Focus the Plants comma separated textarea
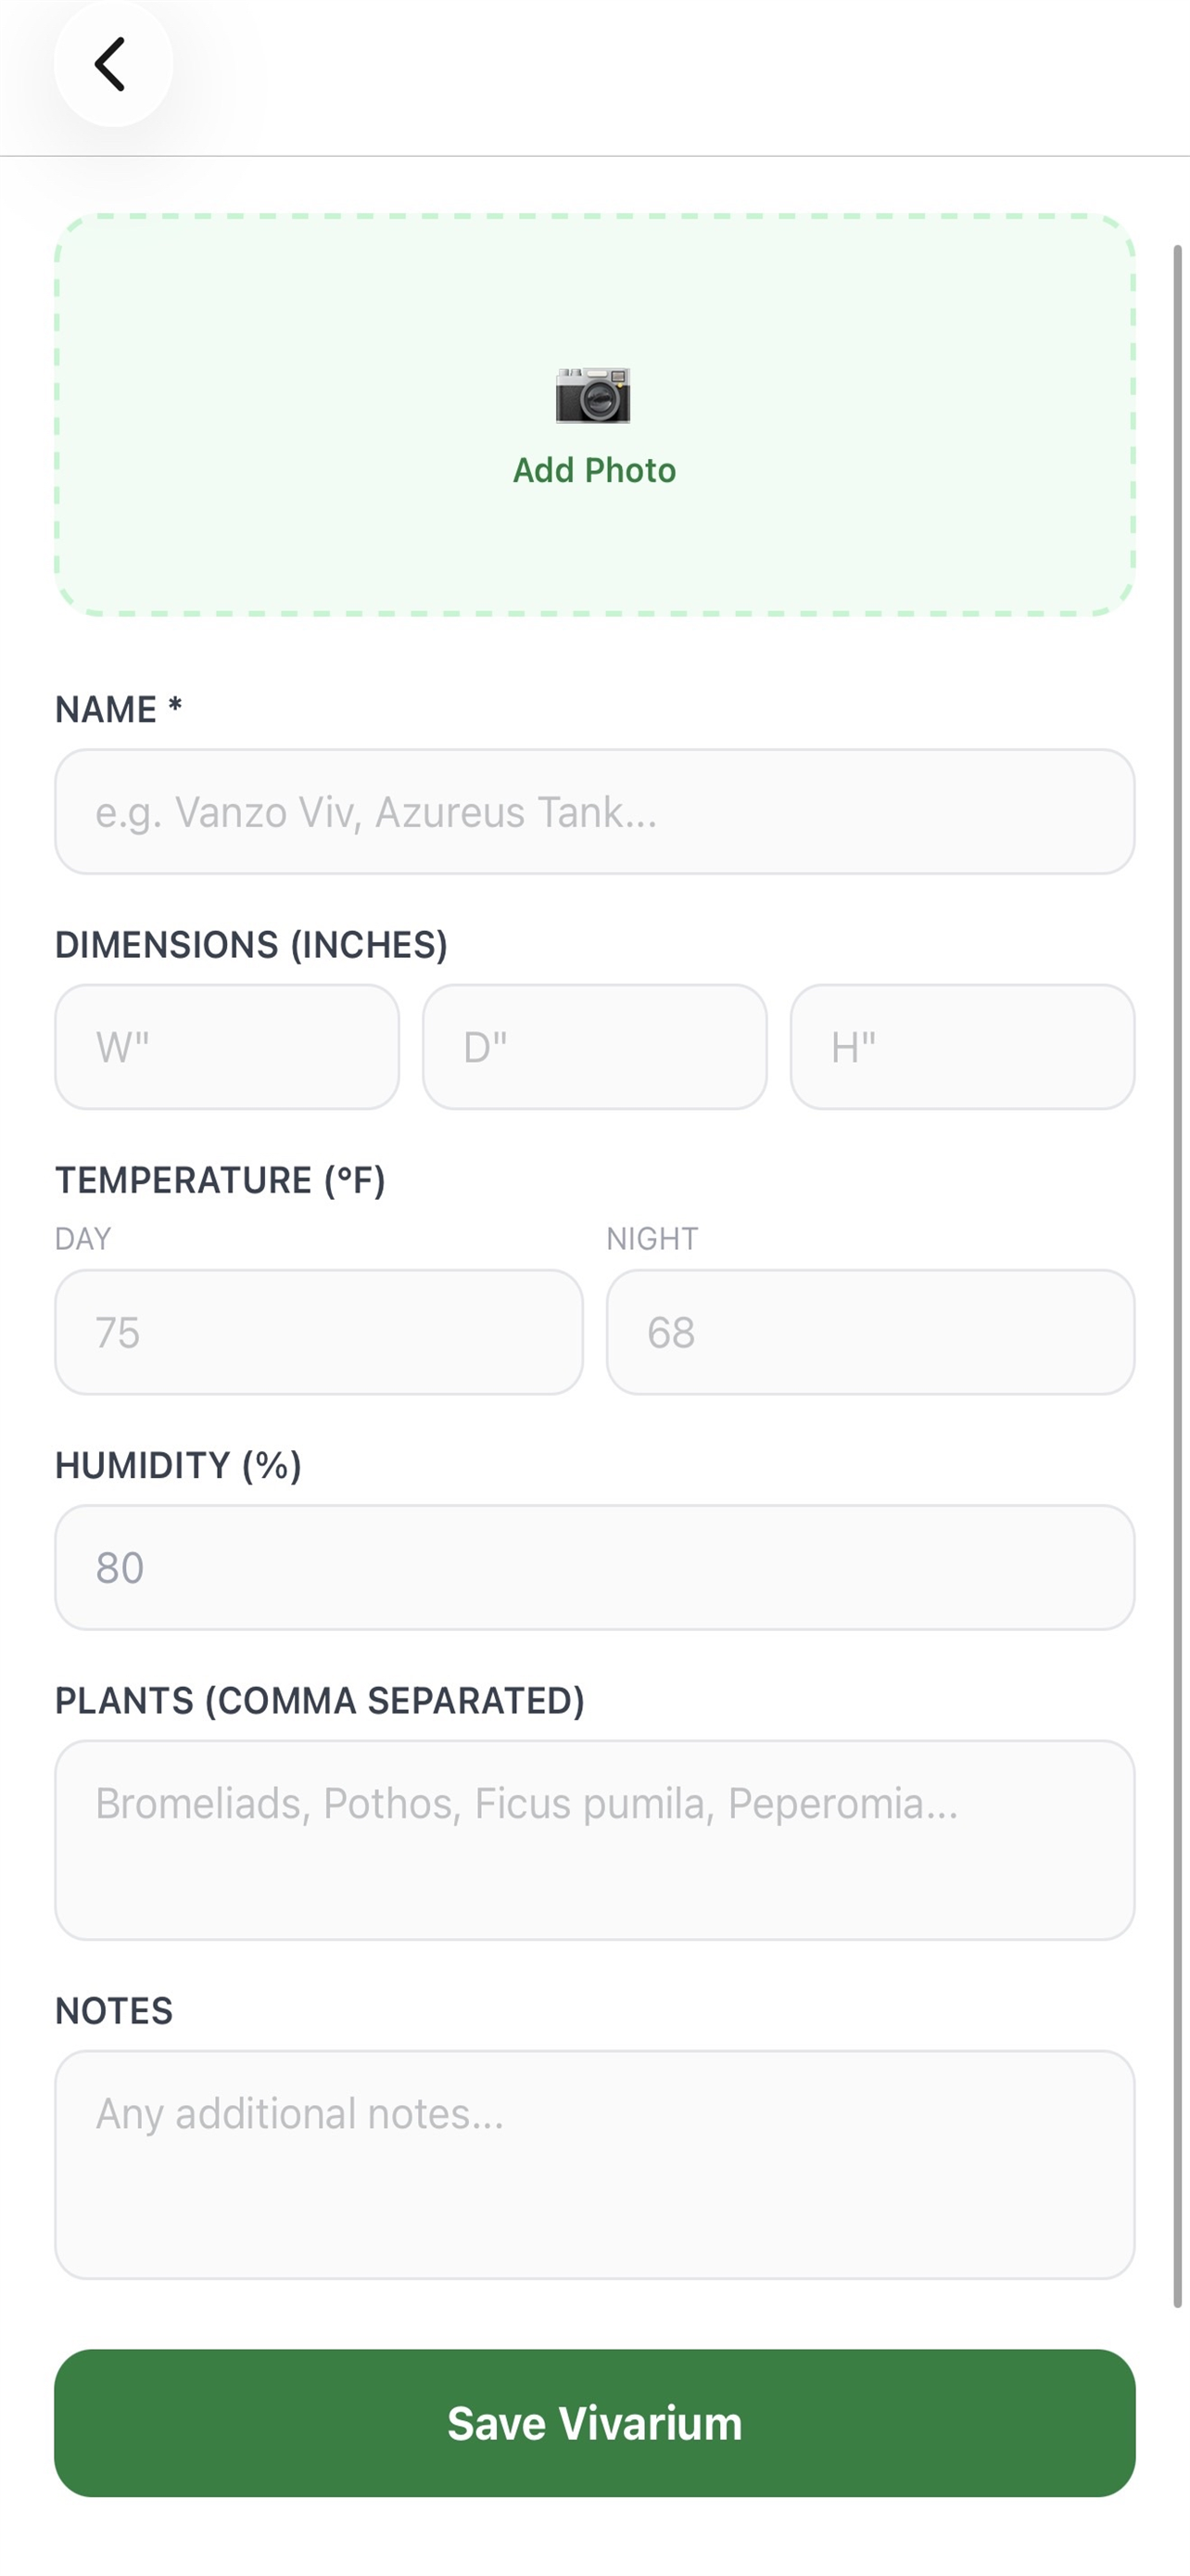This screenshot has width=1190, height=2576. pos(594,1840)
